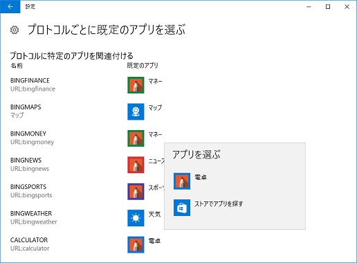The height and width of the screenshot is (263, 357).
Task: Click the マップ icon for BINGMAPS
Action: point(136,111)
